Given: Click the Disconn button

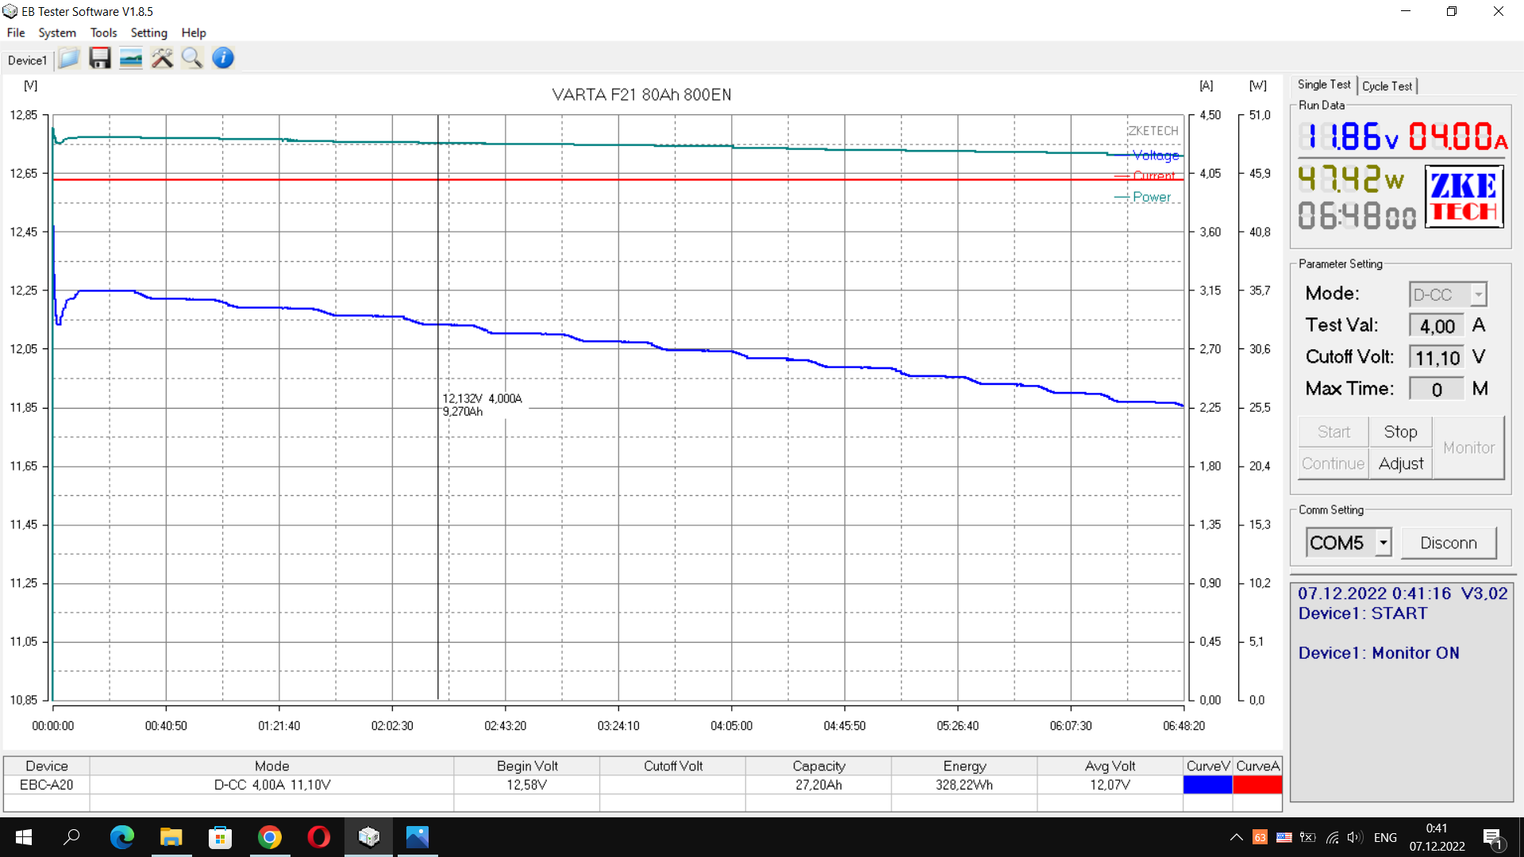Looking at the screenshot, I should pos(1448,543).
